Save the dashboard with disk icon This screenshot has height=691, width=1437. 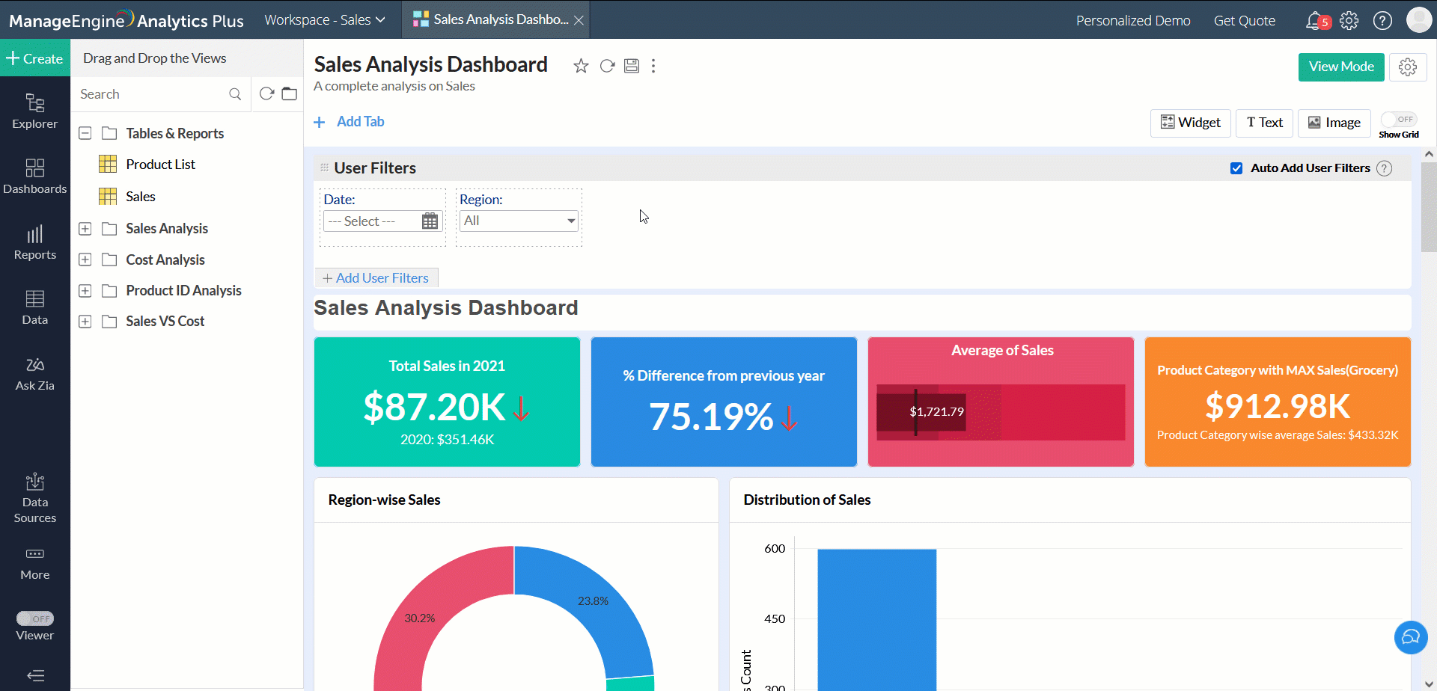(632, 66)
